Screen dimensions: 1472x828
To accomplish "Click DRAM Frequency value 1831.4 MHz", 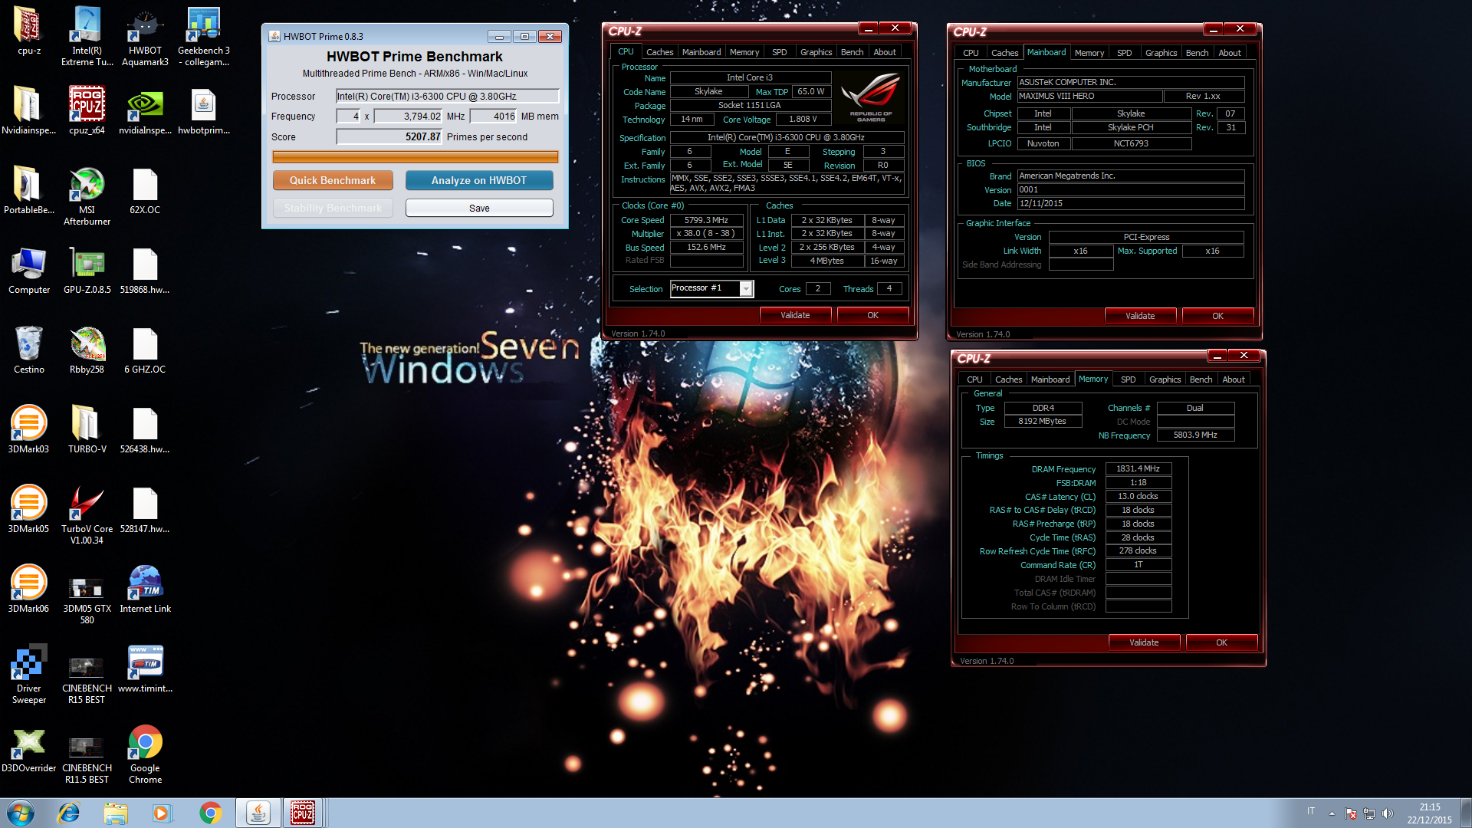I will (1138, 469).
